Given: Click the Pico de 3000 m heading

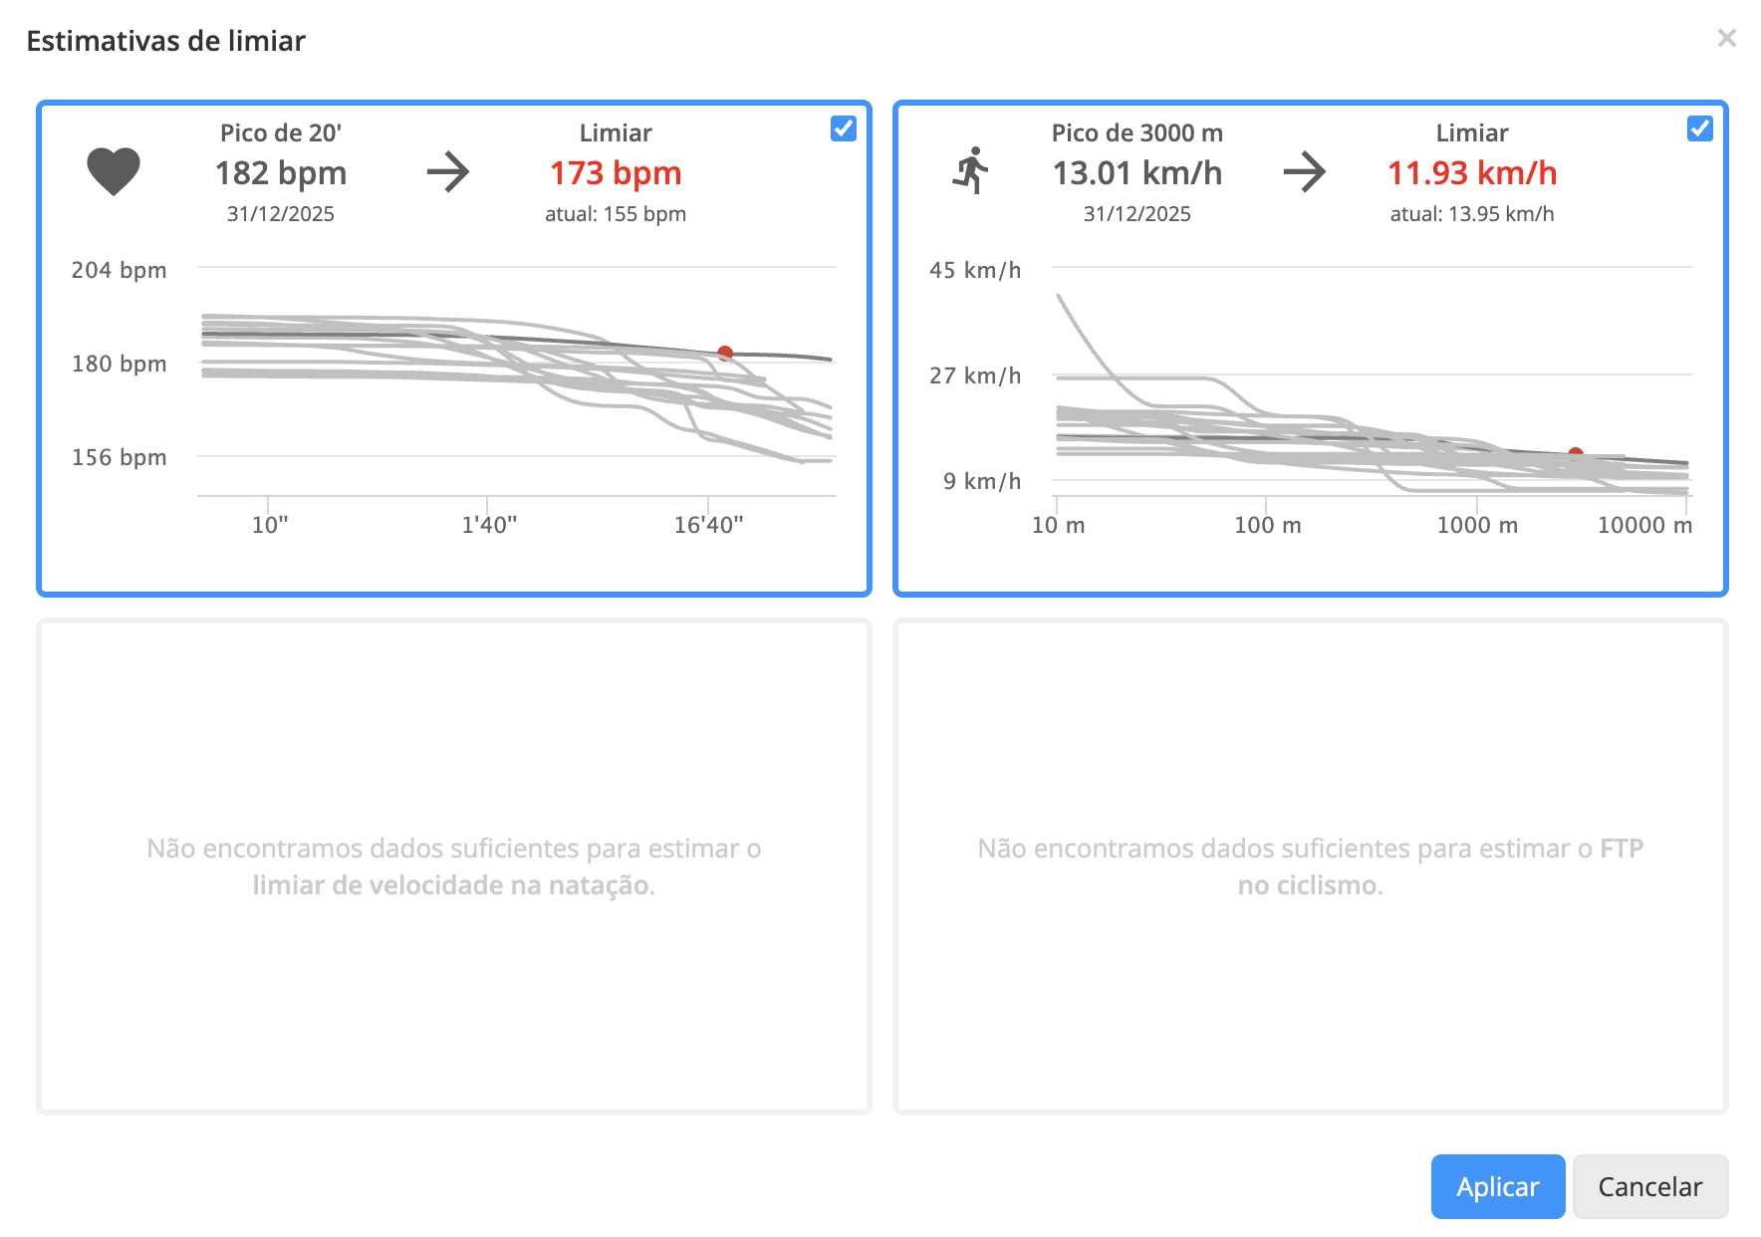Looking at the screenshot, I should [x=1137, y=132].
